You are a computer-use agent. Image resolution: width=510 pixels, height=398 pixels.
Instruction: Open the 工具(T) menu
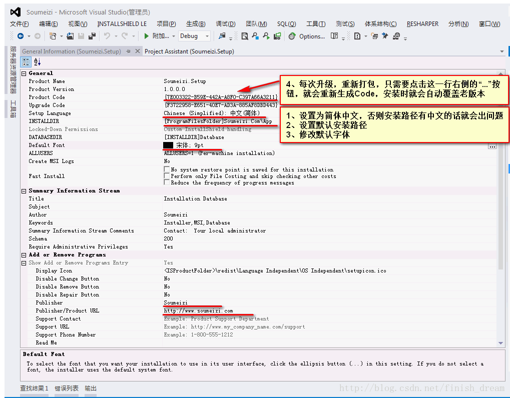click(x=316, y=24)
